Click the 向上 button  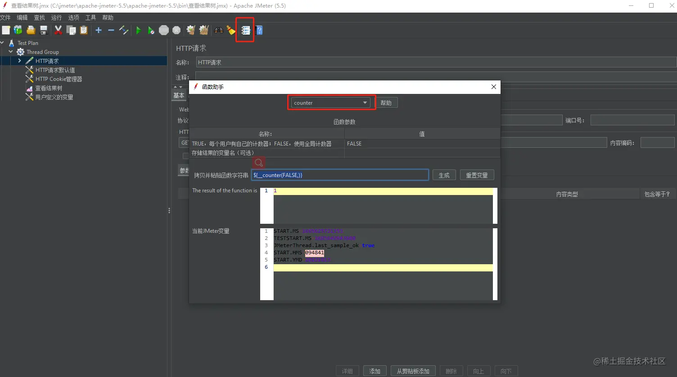point(478,371)
